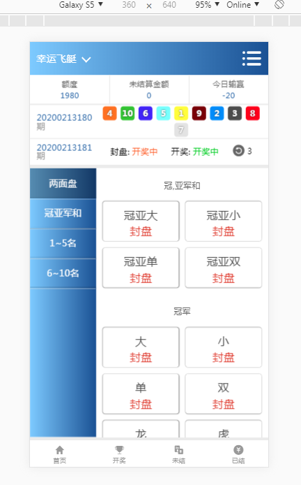
Task: Choose the 冠亚大 bet option
Action: pyautogui.click(x=141, y=221)
